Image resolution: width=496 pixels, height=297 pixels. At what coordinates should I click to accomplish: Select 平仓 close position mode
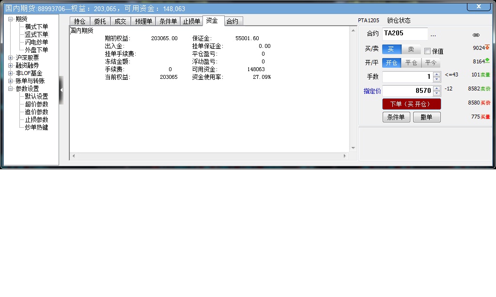pyautogui.click(x=411, y=62)
